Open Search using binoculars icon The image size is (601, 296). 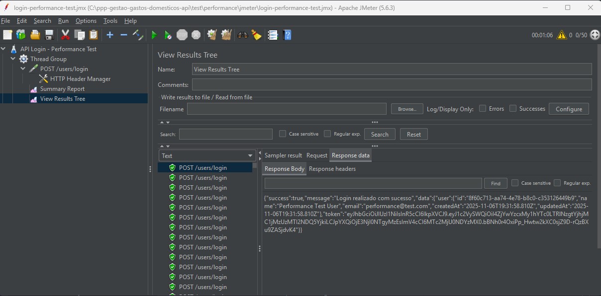pos(243,35)
